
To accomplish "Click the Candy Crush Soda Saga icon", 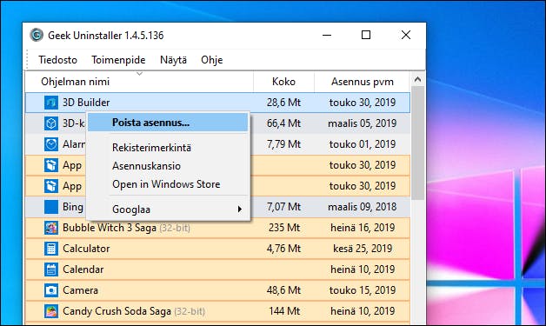I will (51, 311).
